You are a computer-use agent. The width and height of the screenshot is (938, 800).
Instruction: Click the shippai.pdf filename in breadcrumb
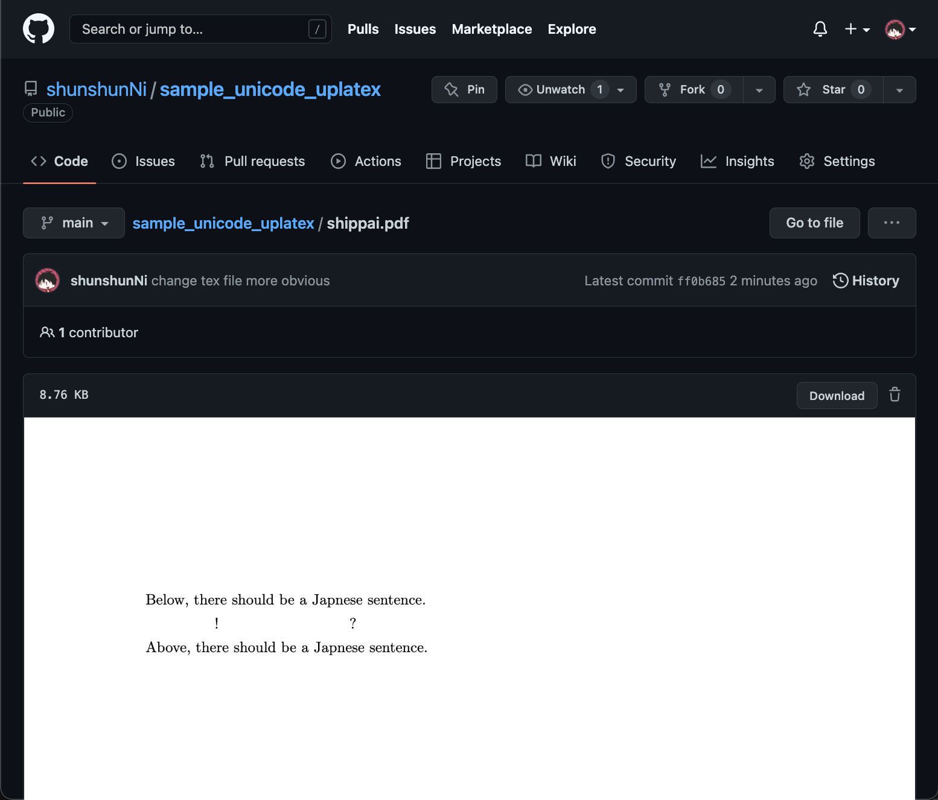click(x=368, y=223)
